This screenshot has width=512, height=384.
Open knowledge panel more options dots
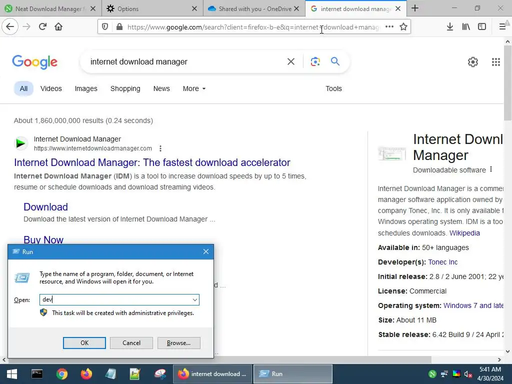click(491, 169)
